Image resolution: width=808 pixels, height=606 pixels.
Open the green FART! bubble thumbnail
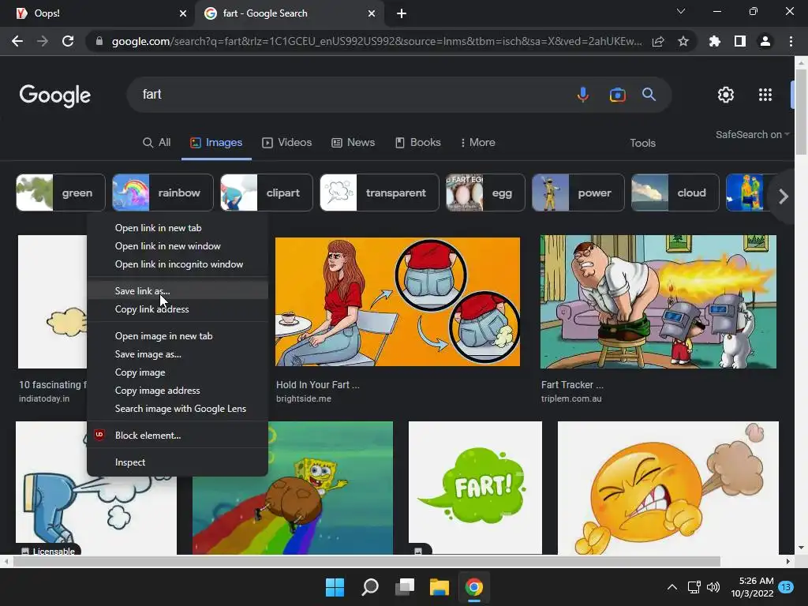(x=475, y=488)
